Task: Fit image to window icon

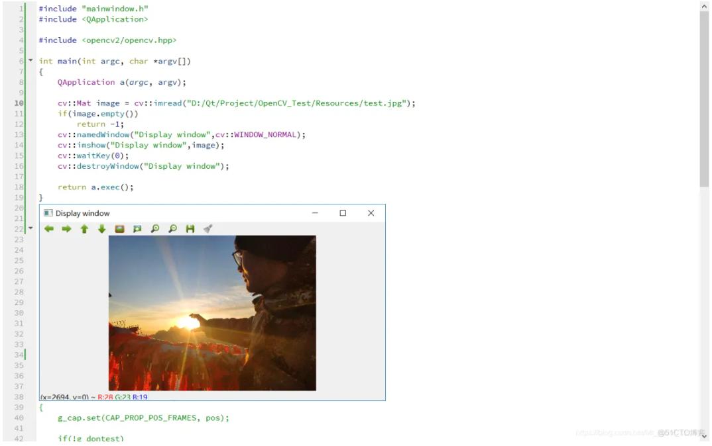Action: coord(137,229)
